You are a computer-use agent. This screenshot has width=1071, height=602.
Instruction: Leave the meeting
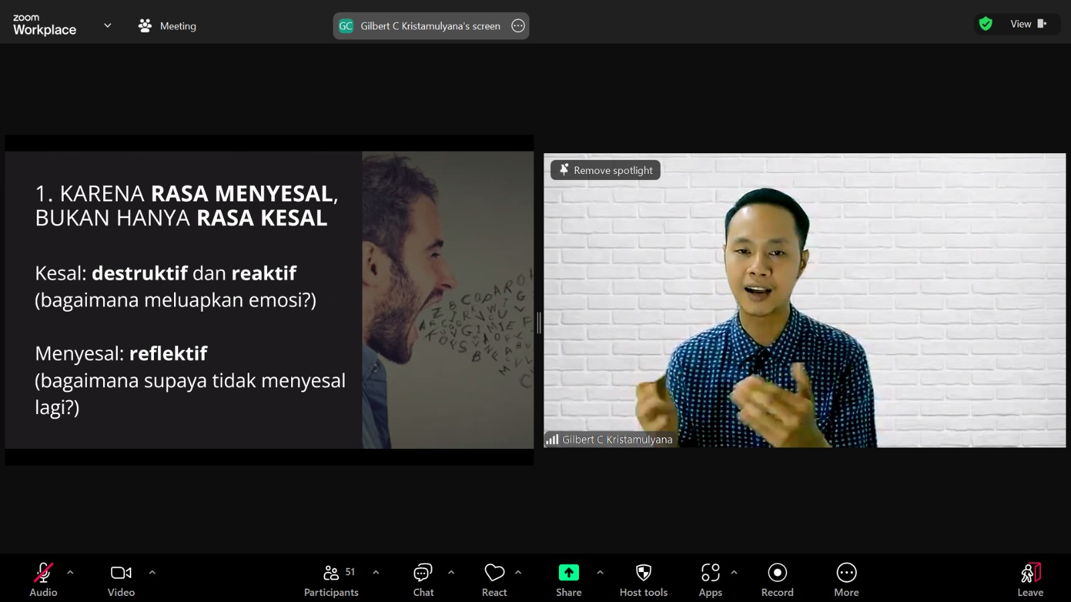click(x=1030, y=579)
